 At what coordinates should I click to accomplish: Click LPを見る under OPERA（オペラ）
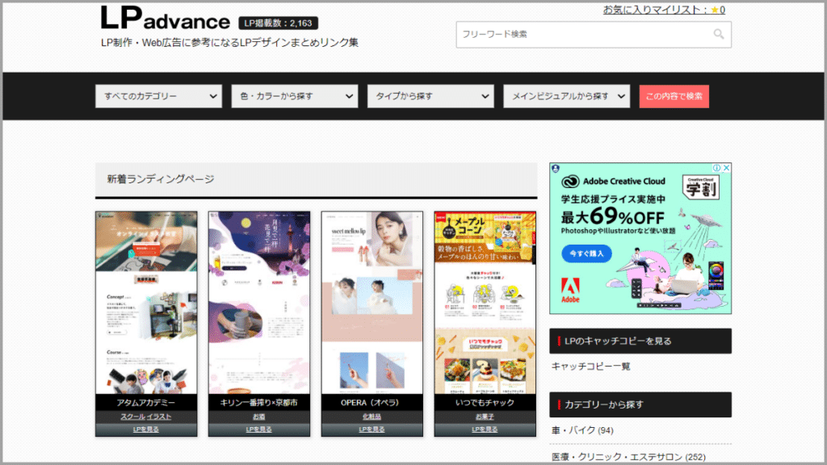[372, 429]
